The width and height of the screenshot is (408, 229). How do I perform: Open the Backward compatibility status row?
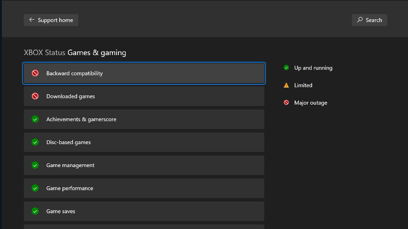[x=144, y=73]
